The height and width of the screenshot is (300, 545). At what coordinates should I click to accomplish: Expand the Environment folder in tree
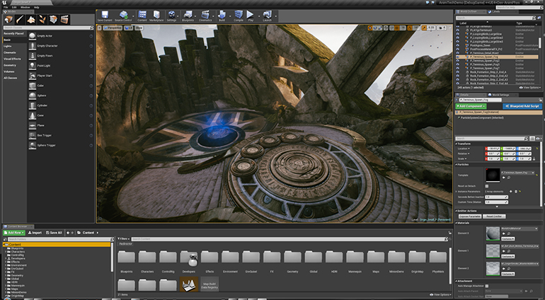[6, 265]
